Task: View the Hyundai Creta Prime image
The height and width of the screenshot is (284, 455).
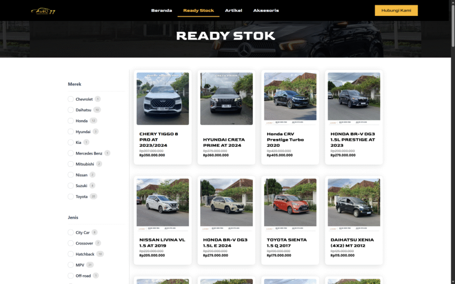Action: tap(226, 99)
